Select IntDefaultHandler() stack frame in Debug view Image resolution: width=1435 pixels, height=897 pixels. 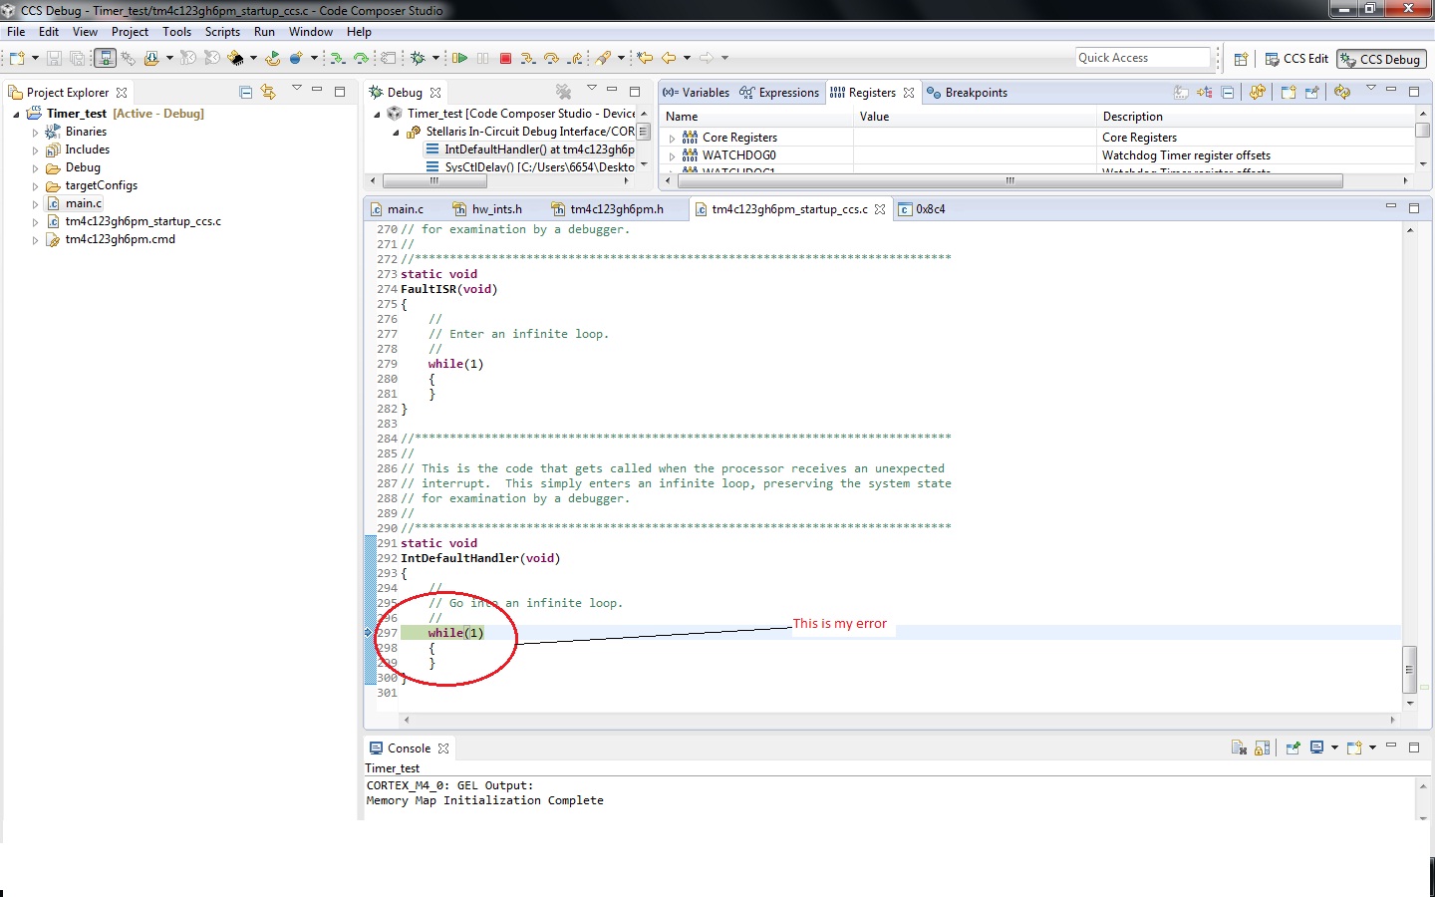click(x=530, y=149)
